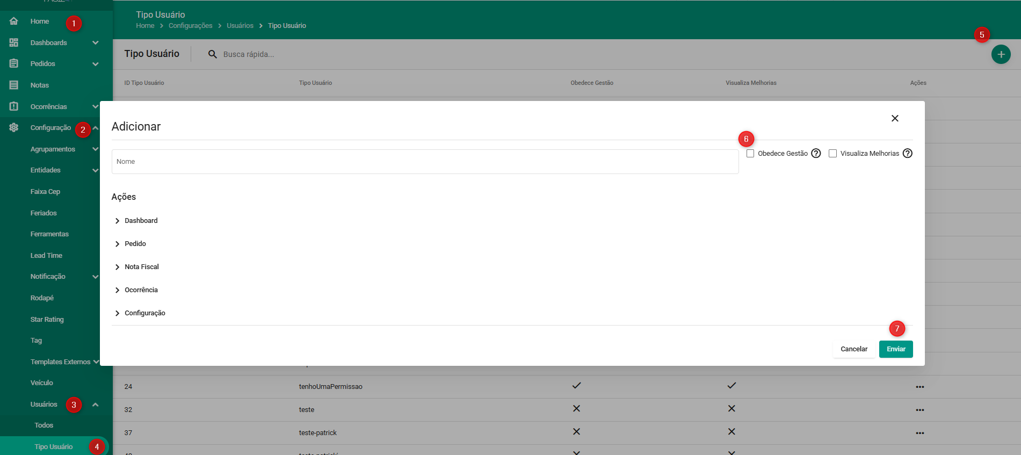Select Todos under Usuários menu

(x=44, y=425)
